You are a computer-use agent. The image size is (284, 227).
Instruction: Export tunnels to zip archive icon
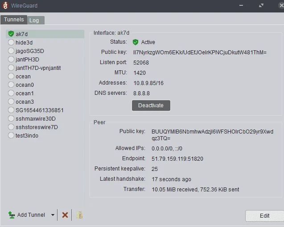tap(79, 215)
